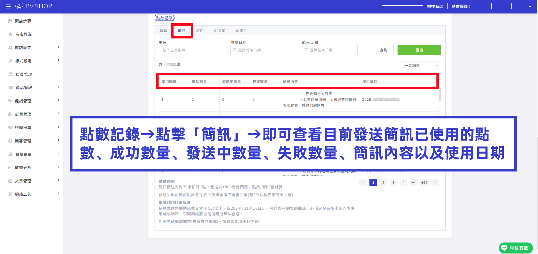The image size is (538, 254).
Task: Click the 樣式設定 wand icon
Action: [x=10, y=61]
